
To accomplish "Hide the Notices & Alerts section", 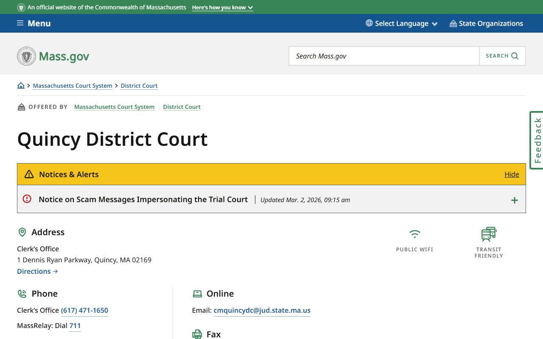I will click(512, 174).
